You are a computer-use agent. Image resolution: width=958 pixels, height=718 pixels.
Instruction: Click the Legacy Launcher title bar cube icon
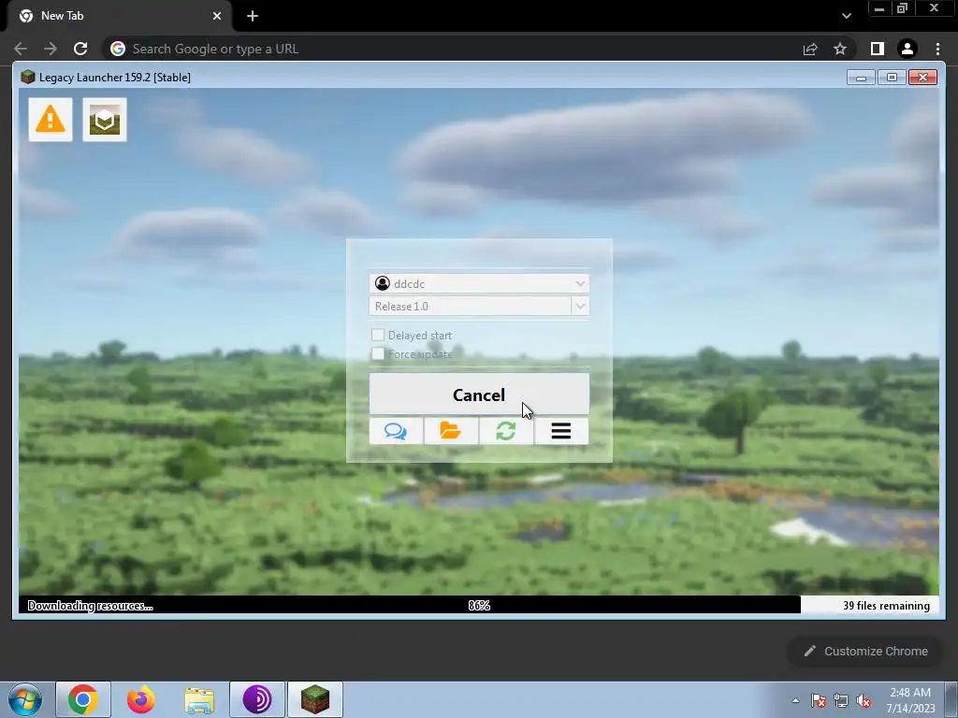[27, 77]
